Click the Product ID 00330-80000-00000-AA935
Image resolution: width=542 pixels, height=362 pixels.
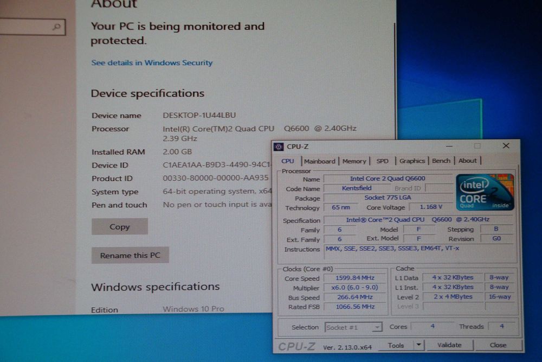pos(215,178)
